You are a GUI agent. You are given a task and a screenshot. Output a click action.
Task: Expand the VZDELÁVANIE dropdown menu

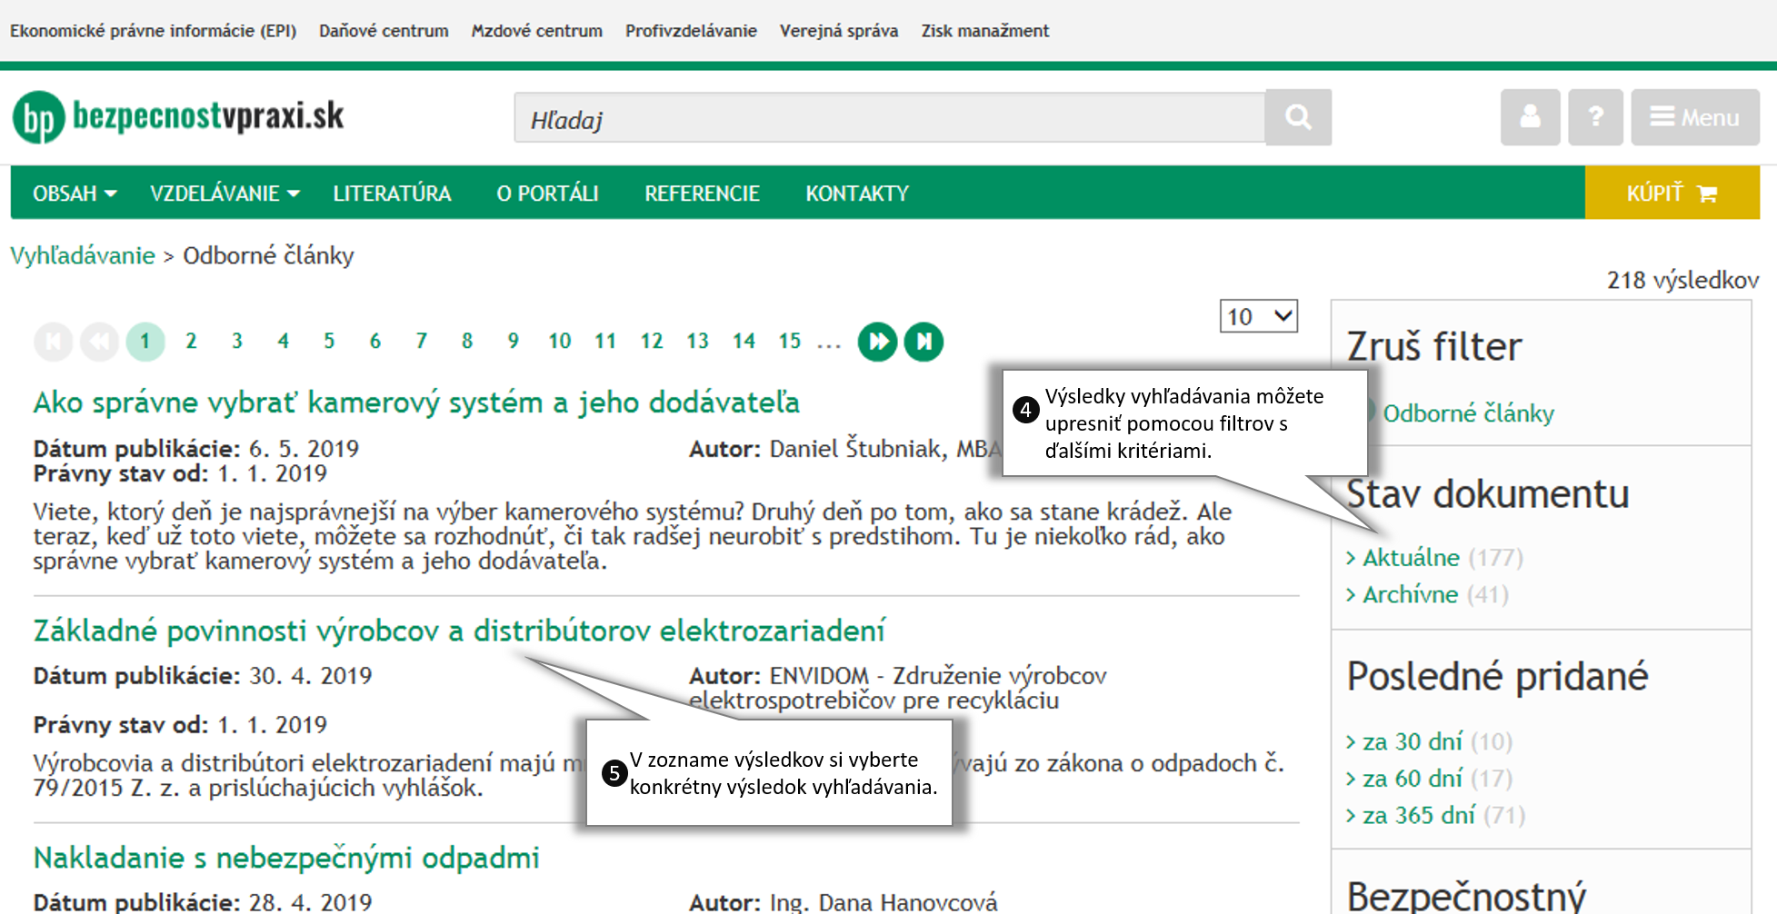tap(225, 194)
